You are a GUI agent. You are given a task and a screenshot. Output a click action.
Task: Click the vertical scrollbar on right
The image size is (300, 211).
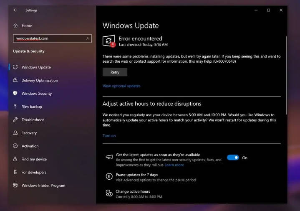point(286,76)
